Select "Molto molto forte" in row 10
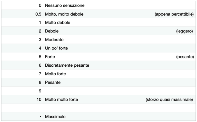Image resolution: width=197 pixels, height=122 pixels. point(61,99)
